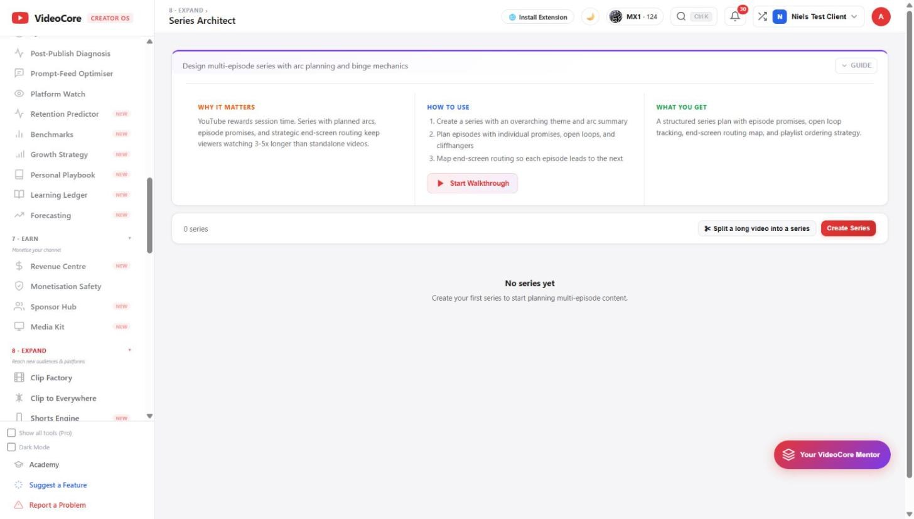Click the Personal Playbook book icon

click(19, 174)
